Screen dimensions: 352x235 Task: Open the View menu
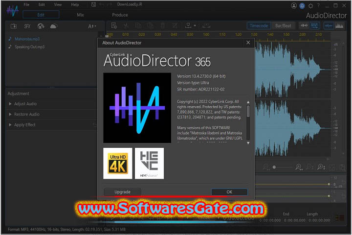point(58,4)
